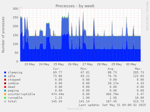Click zombie max value 4.33
Viewport: 150px width, 112px height.
pyautogui.click(x=140, y=83)
